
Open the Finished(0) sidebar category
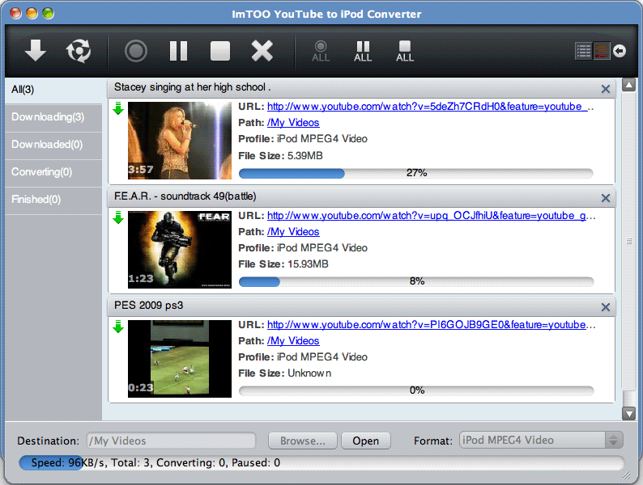click(x=53, y=200)
